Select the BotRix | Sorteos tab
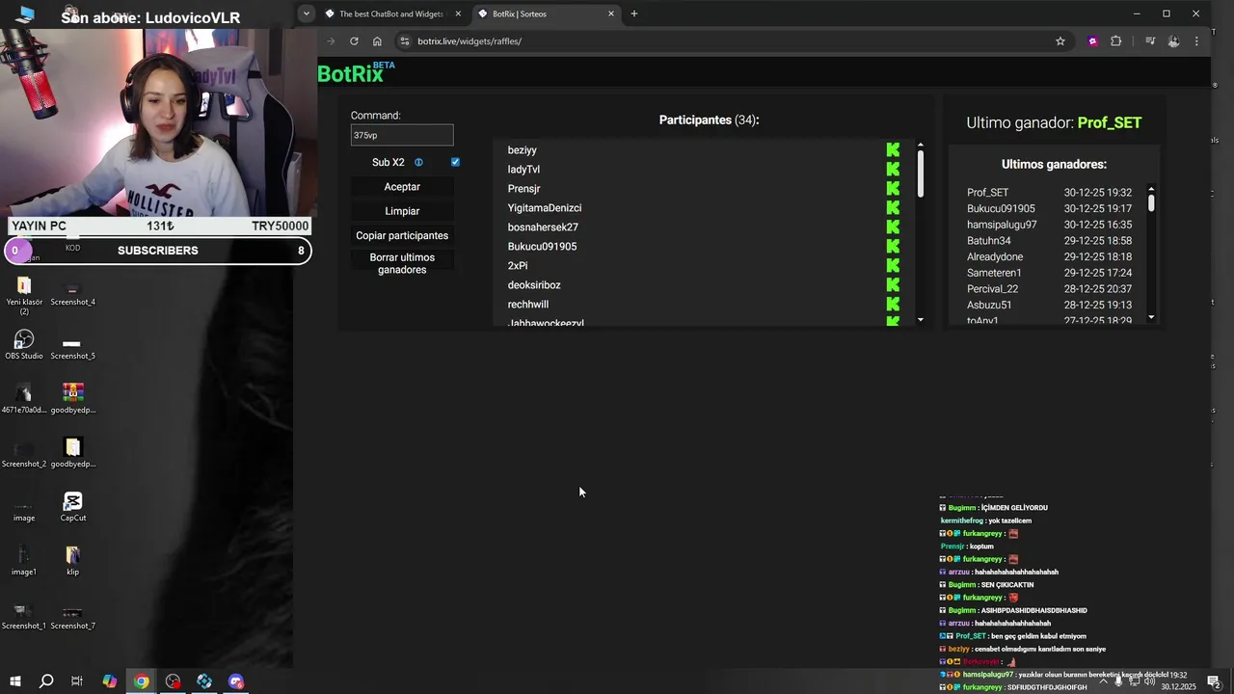Image resolution: width=1234 pixels, height=694 pixels. pyautogui.click(x=546, y=13)
